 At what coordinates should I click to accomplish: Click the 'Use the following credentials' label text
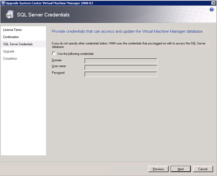(x=76, y=54)
